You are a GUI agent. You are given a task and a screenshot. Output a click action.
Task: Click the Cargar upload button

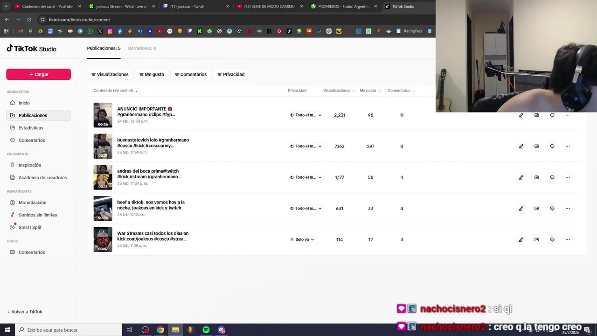pyautogui.click(x=38, y=74)
